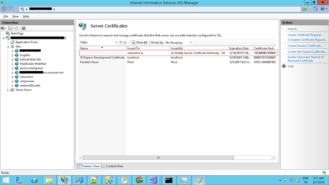Expand the Saleonline site node
The image size is (329, 185).
[x=13, y=77]
